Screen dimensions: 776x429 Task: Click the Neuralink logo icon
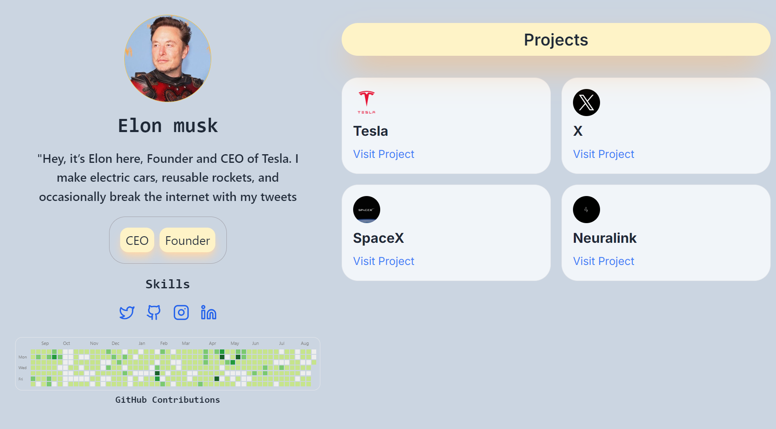587,210
